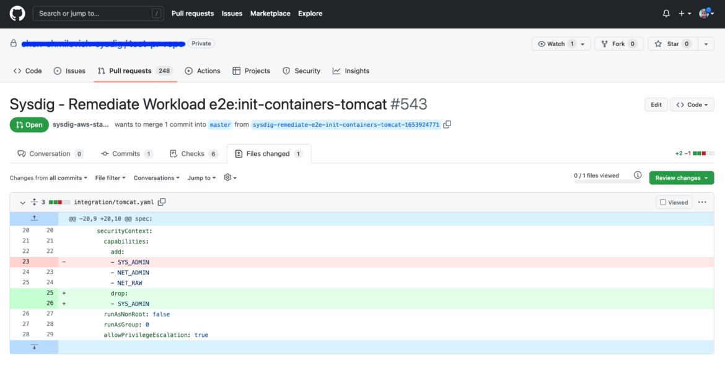Click the Edit title button
Viewport: 725px width, 366px height.
point(656,104)
